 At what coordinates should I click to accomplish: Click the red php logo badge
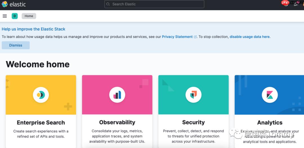pos(285,3)
